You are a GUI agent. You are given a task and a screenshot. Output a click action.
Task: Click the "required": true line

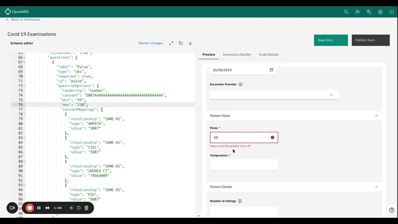74,77
